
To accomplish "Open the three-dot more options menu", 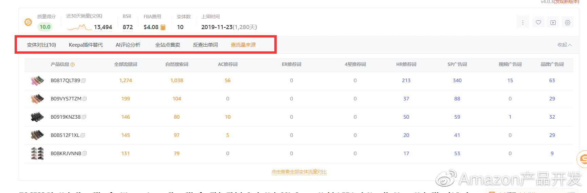I will coord(522,23).
